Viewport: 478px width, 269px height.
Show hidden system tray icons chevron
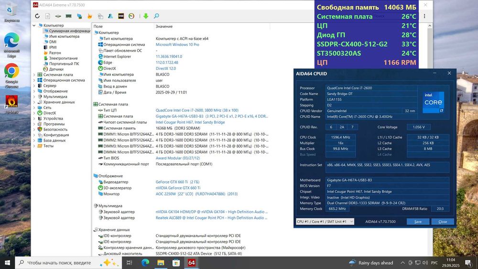click(402, 263)
